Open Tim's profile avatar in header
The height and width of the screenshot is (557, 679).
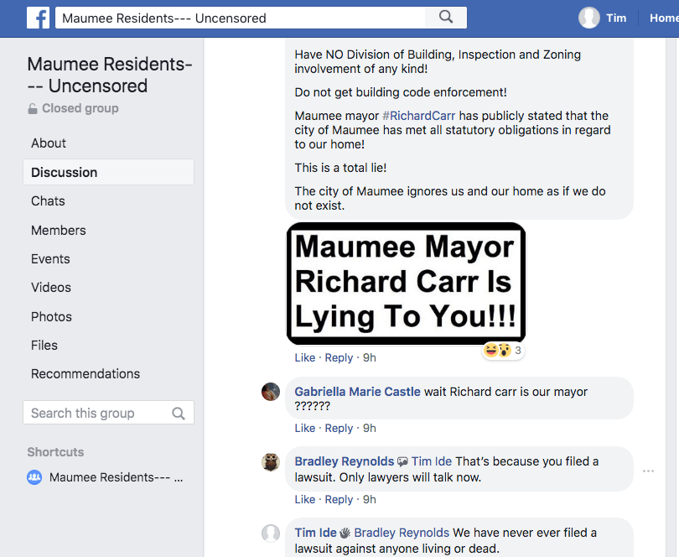click(589, 18)
